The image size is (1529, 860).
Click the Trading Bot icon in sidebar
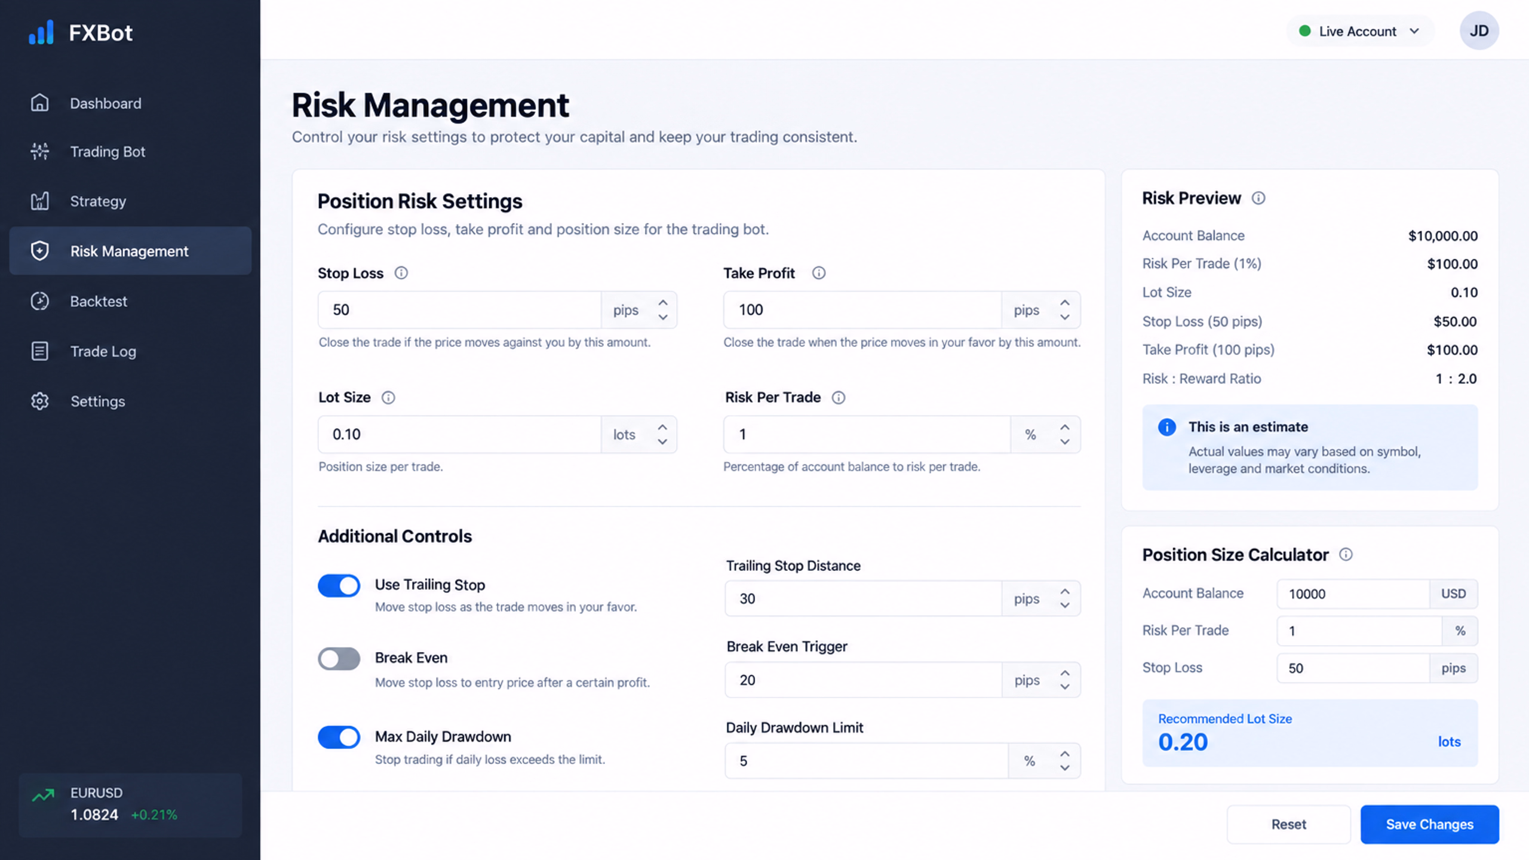tap(40, 152)
